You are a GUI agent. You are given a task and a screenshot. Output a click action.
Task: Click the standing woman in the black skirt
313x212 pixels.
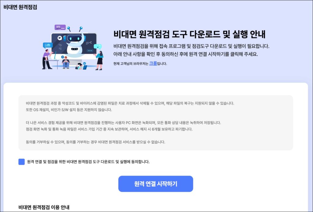pyautogui.click(x=99, y=60)
